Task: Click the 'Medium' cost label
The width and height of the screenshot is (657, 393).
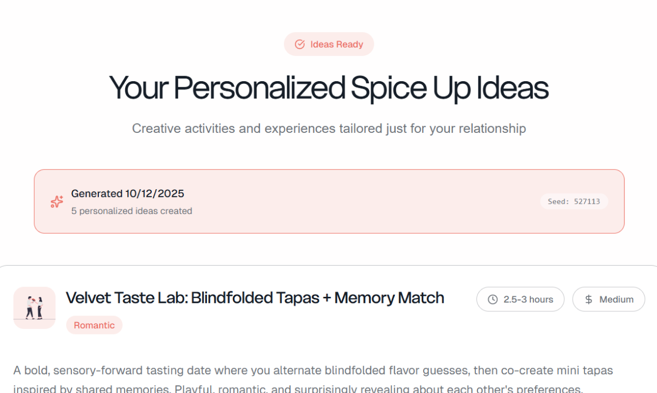Action: [x=616, y=299]
